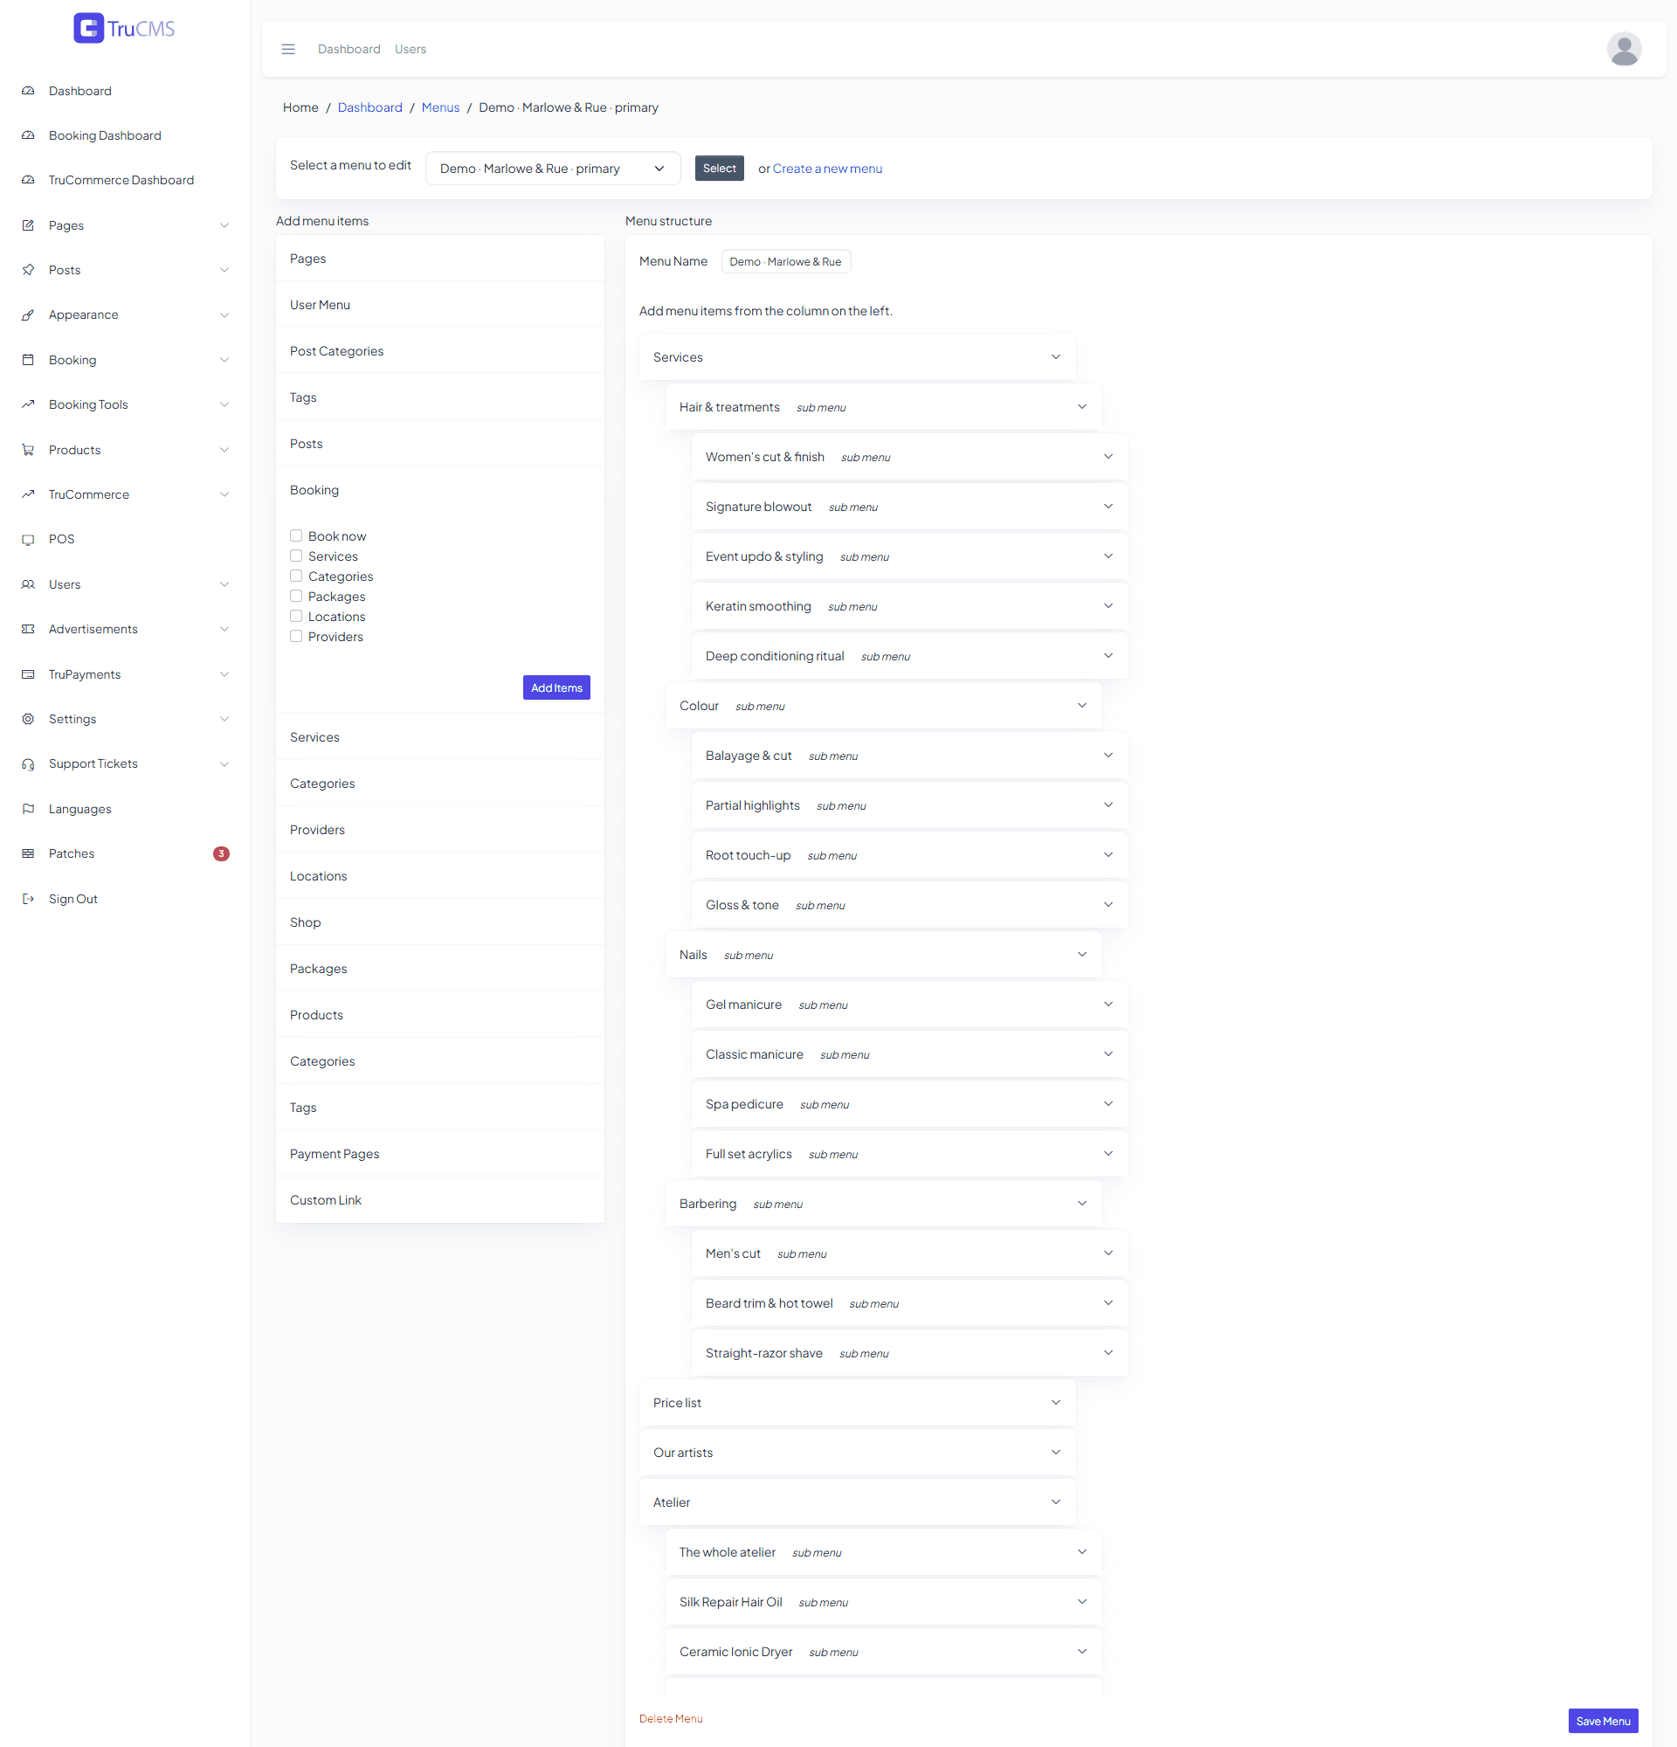This screenshot has height=1747, width=1677.
Task: Check the Locations checkbox under Booking
Action: (x=296, y=616)
